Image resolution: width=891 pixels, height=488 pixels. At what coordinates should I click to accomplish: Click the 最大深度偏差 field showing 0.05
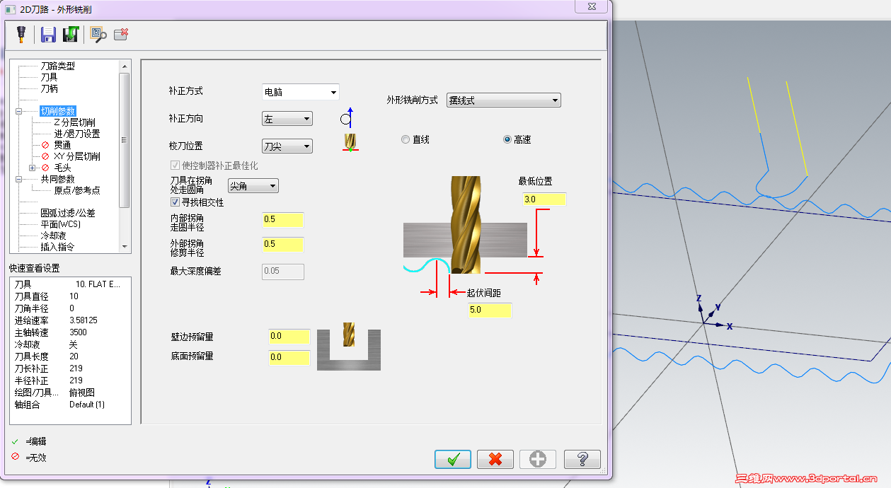[283, 271]
